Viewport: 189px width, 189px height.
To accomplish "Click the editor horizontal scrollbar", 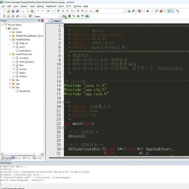I will coord(119,158).
